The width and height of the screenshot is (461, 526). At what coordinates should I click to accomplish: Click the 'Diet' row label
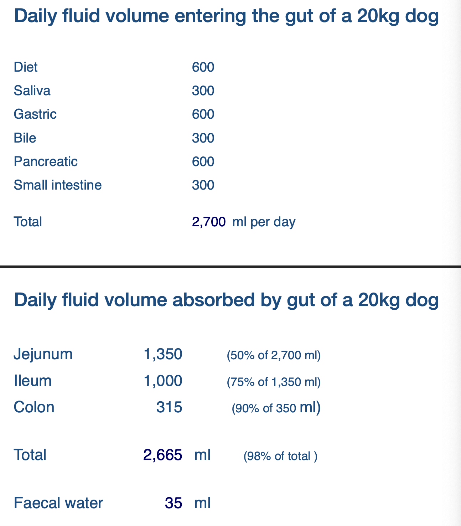pyautogui.click(x=26, y=67)
